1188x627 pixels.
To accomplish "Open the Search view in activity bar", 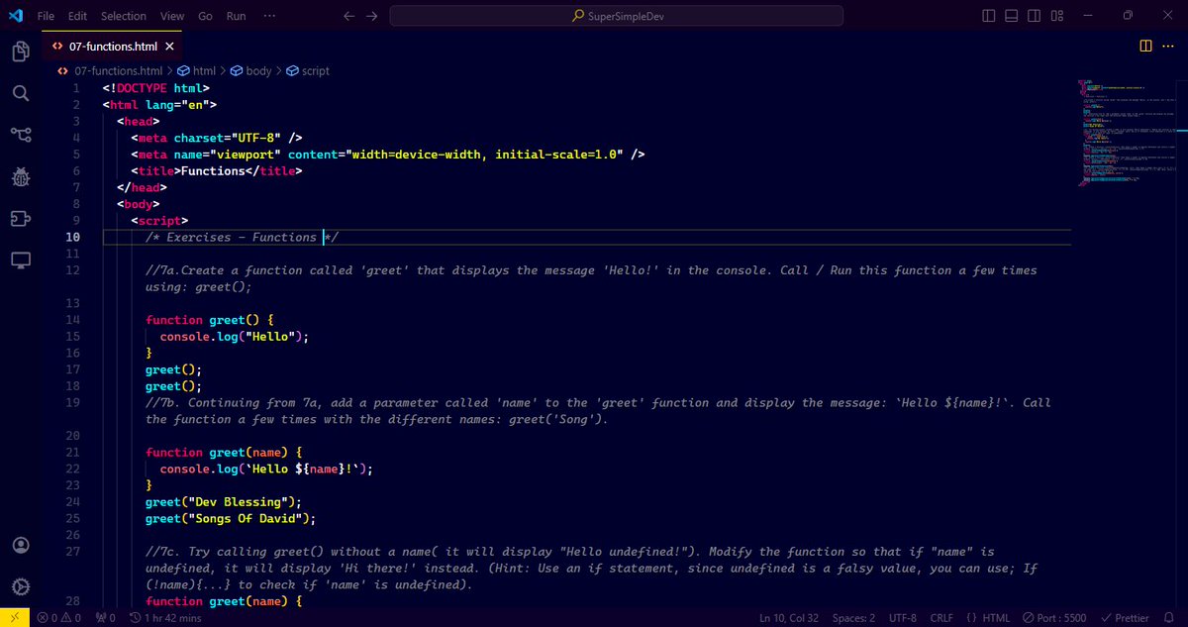I will (x=21, y=93).
